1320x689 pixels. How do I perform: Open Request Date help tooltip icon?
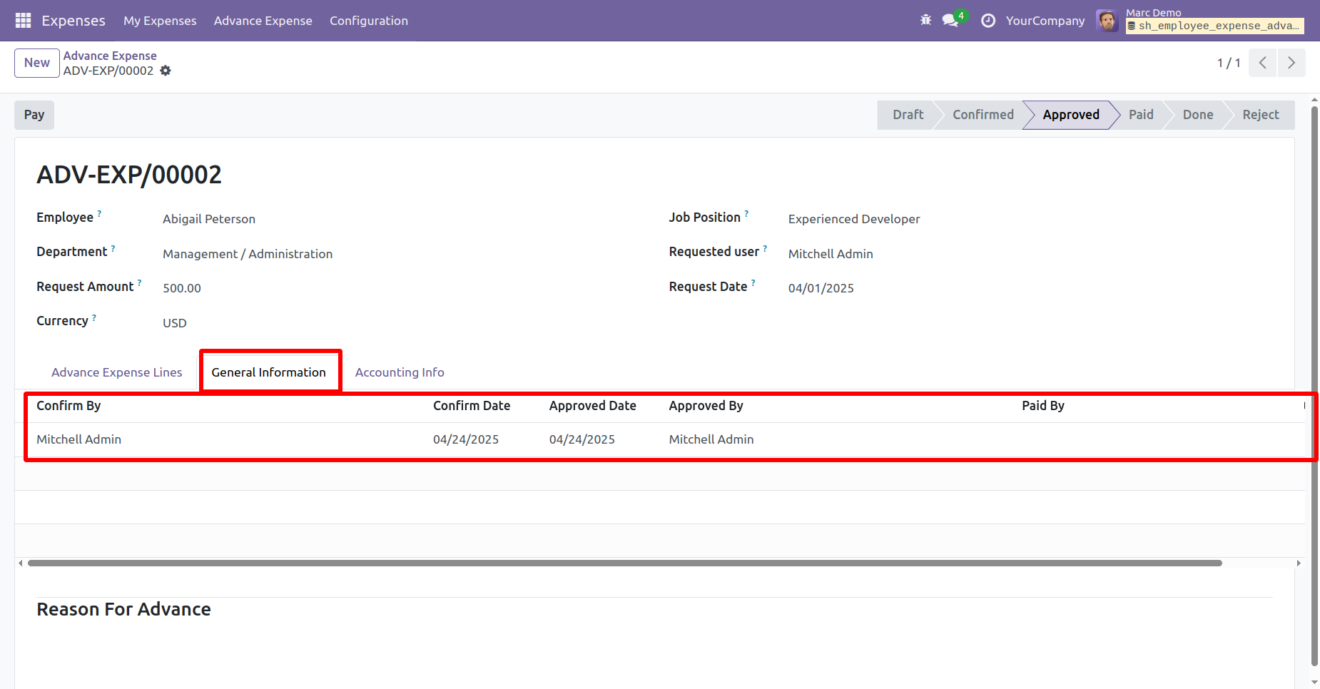[753, 282]
